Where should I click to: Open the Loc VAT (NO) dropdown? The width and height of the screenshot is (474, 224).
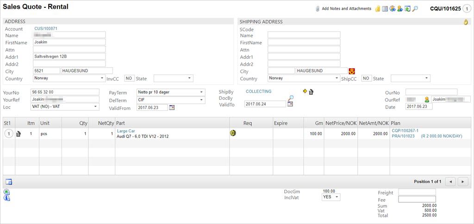click(65, 107)
